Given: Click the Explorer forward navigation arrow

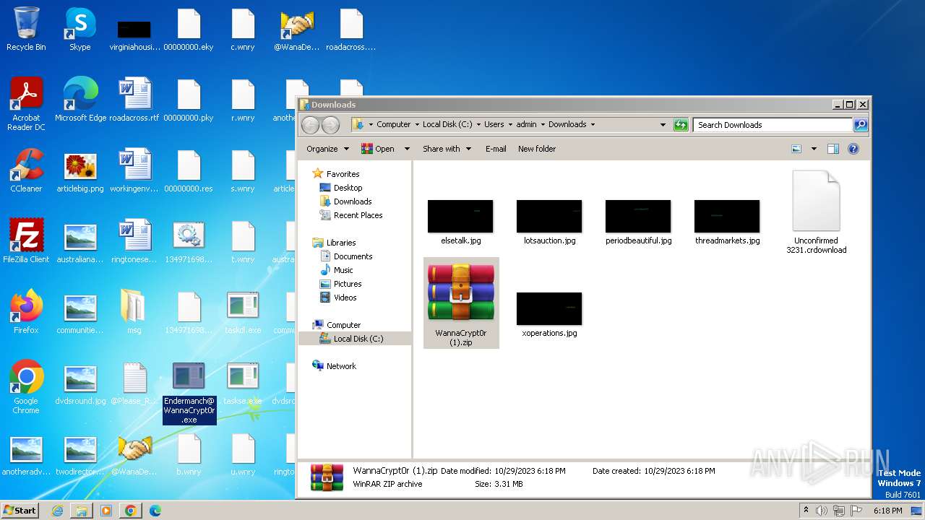Looking at the screenshot, I should pyautogui.click(x=330, y=125).
